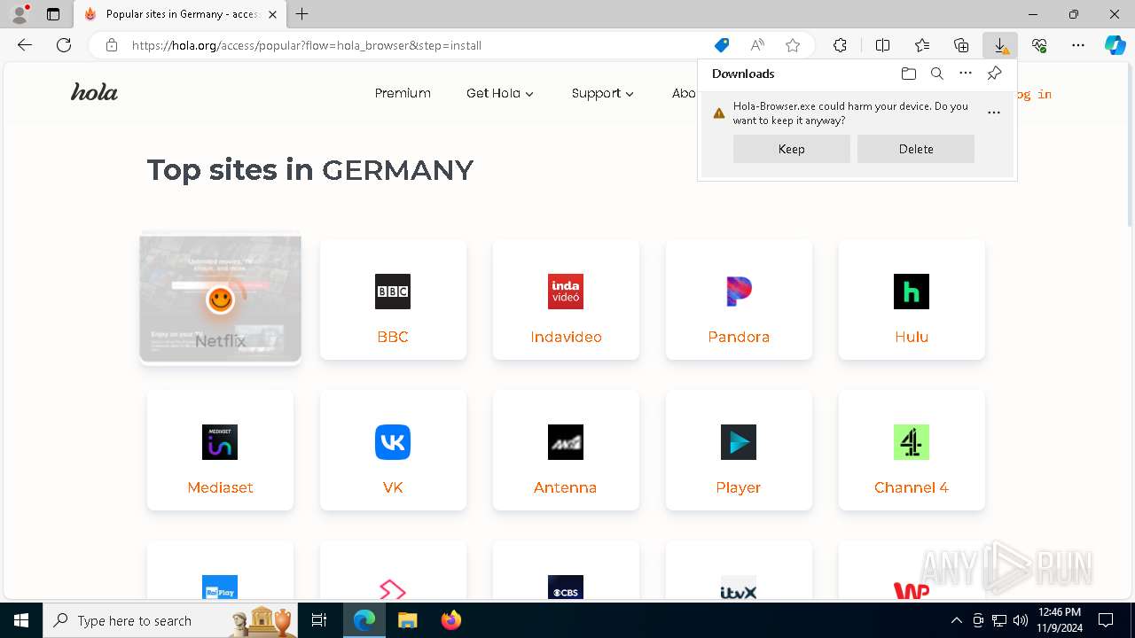Open the Indavideo site card
Image resolution: width=1135 pixels, height=638 pixels.
[x=566, y=300]
